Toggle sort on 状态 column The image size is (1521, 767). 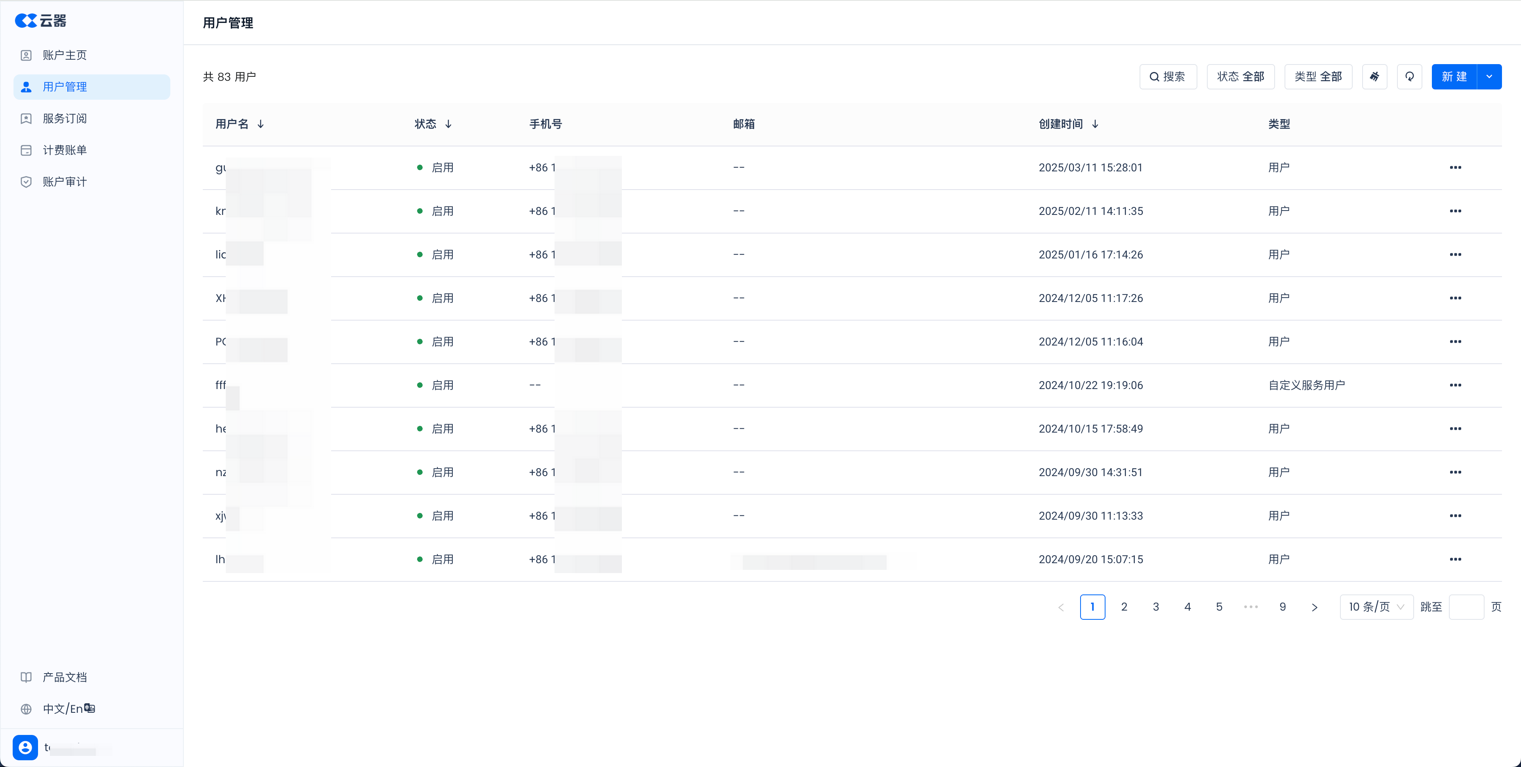tap(448, 124)
